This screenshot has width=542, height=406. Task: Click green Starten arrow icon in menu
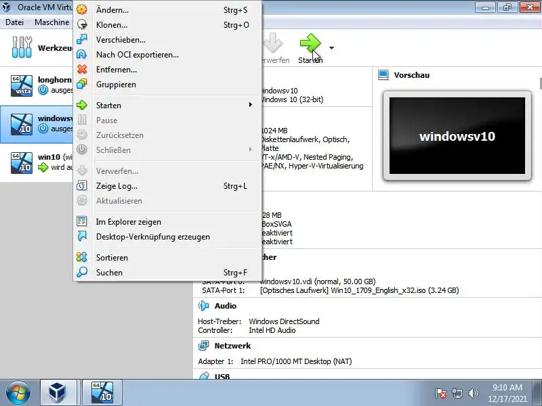pyautogui.click(x=82, y=105)
